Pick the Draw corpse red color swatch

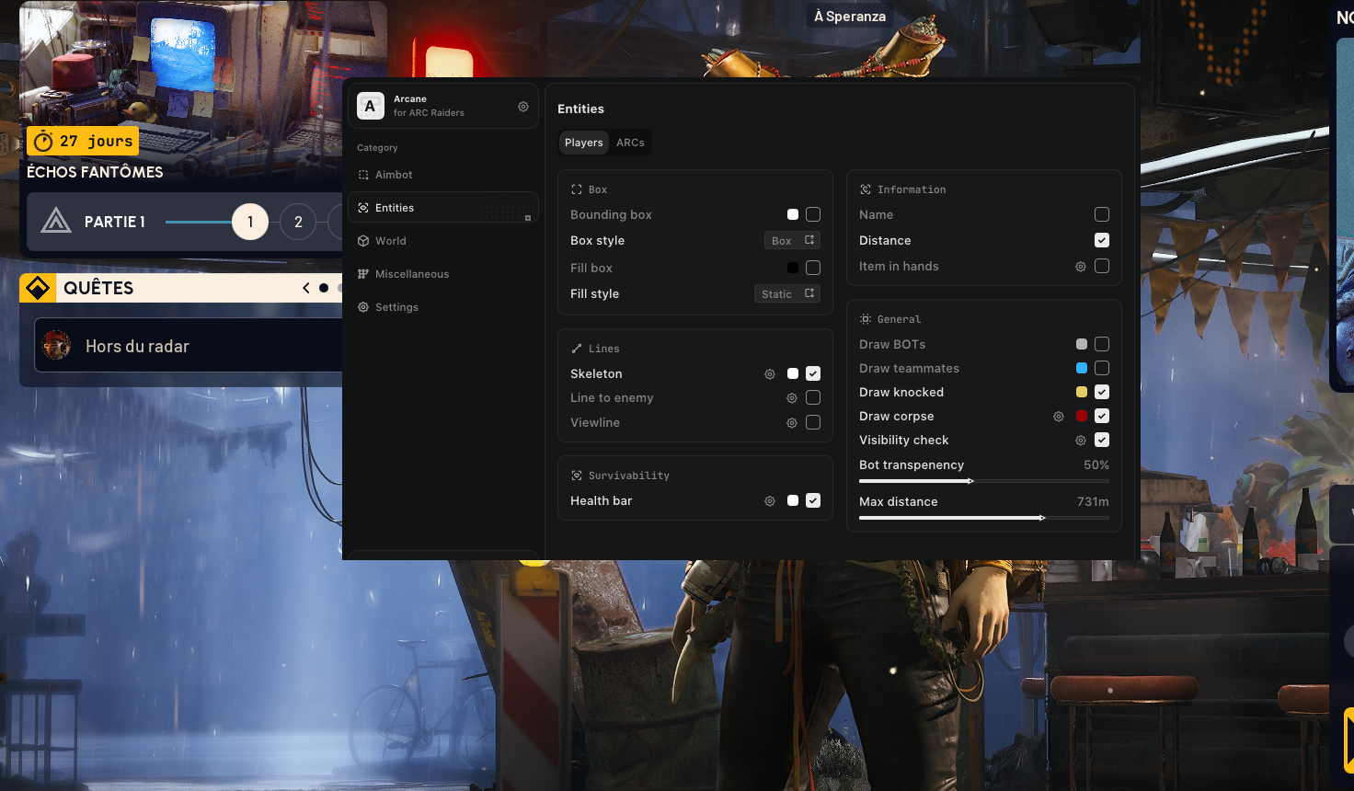(x=1082, y=416)
